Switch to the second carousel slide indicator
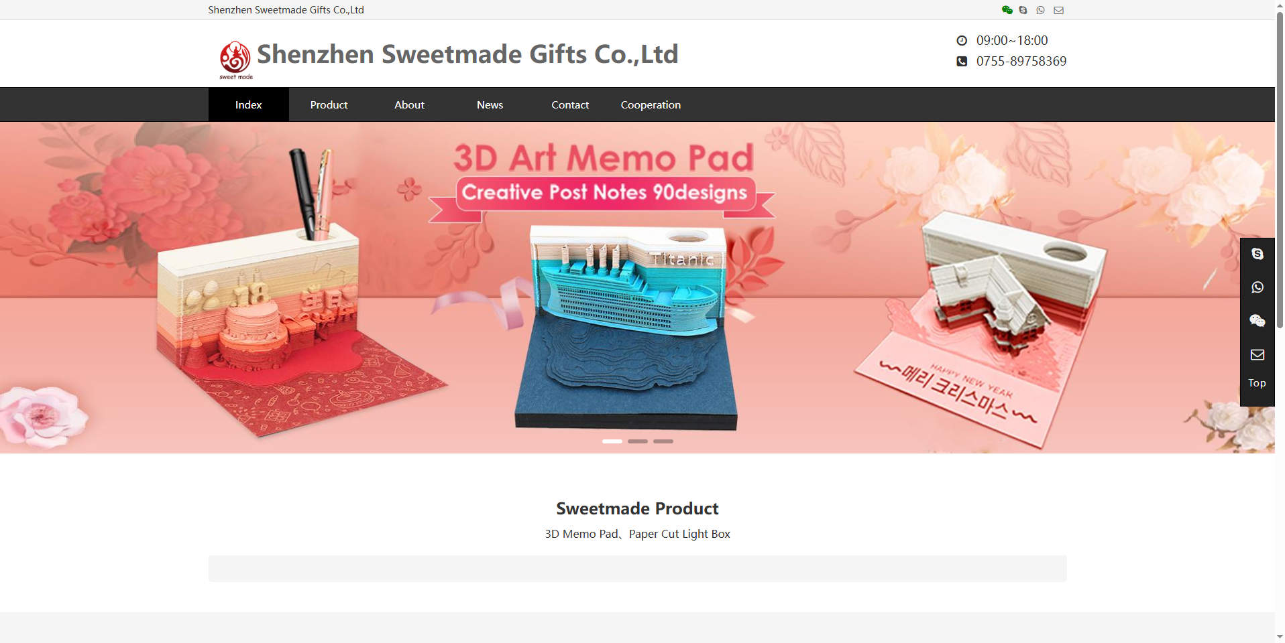 [x=638, y=441]
